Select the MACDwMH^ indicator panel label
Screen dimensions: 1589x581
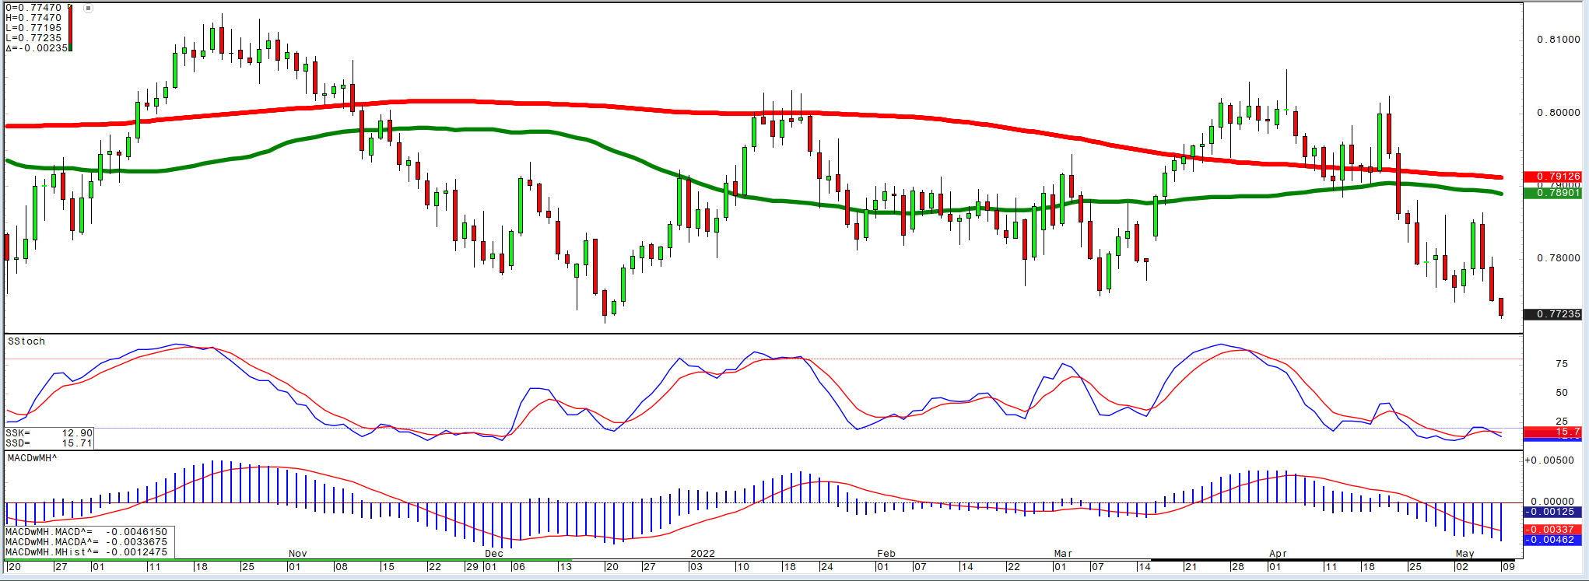tap(33, 458)
